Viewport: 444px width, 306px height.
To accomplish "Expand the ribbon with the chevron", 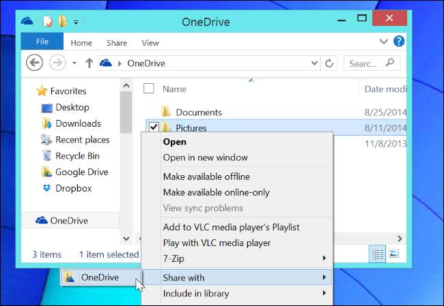I will click(383, 42).
